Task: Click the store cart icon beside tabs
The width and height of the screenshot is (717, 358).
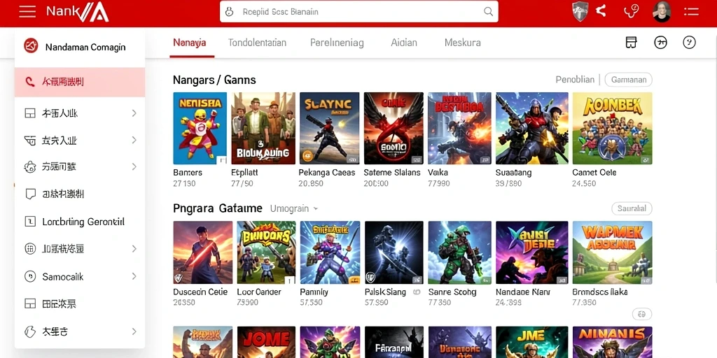Action: 631,43
